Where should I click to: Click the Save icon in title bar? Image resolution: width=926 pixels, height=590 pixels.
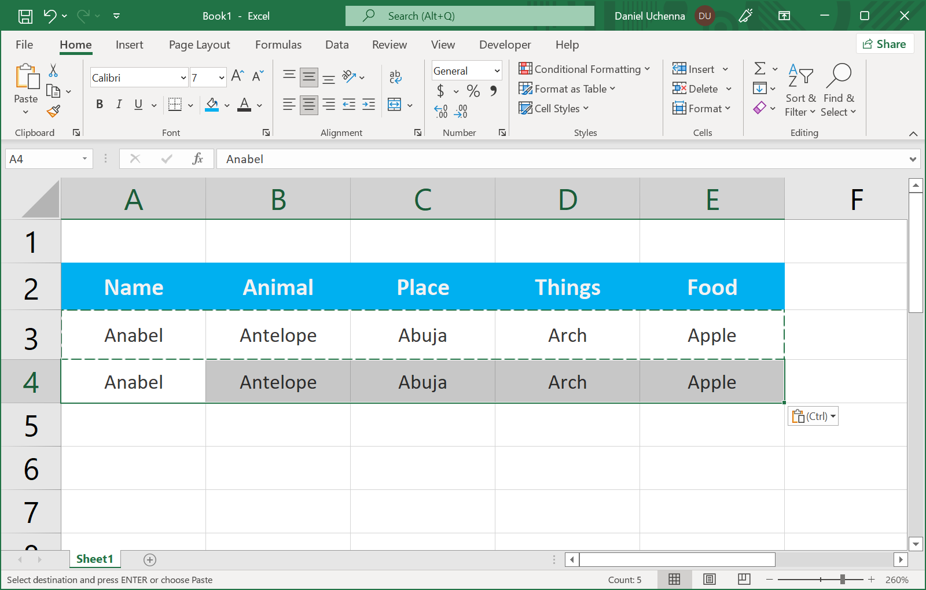pyautogui.click(x=25, y=16)
